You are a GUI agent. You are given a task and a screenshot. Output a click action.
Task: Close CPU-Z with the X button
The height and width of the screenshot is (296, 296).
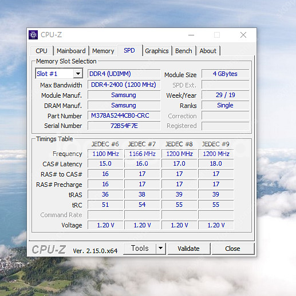pos(243,35)
